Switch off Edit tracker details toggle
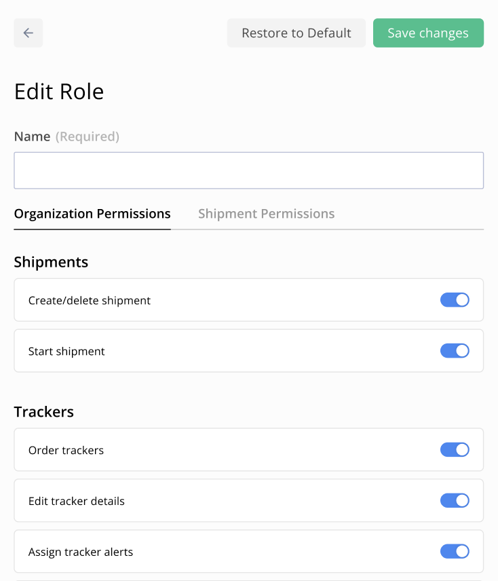 click(x=455, y=501)
